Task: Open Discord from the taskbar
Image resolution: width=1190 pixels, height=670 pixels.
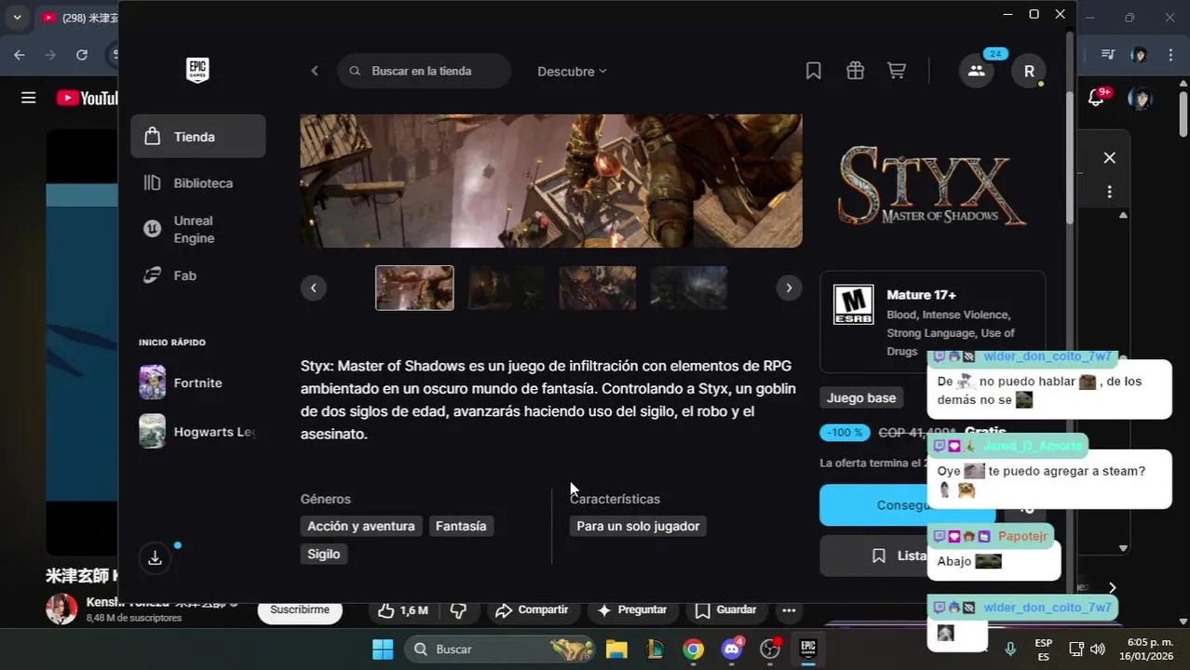Action: coord(732,650)
